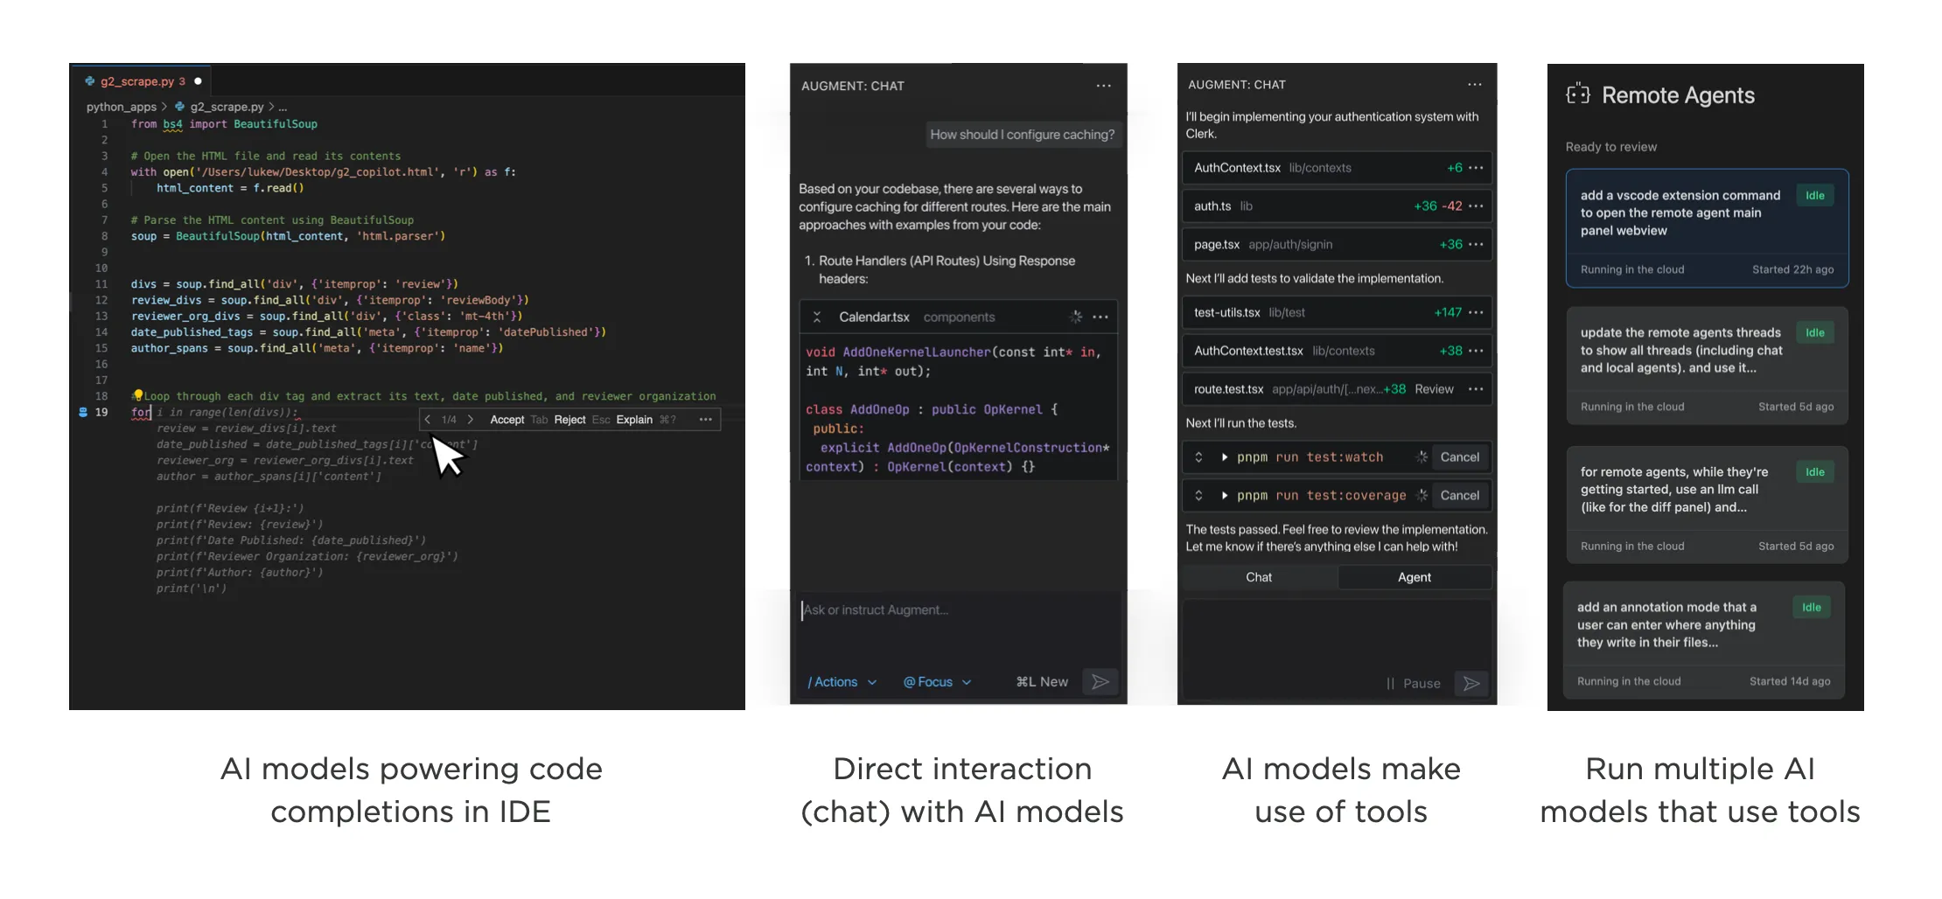The height and width of the screenshot is (899, 1942).
Task: Click the next-suggestion arrow in the completion toolbar
Action: point(470,419)
